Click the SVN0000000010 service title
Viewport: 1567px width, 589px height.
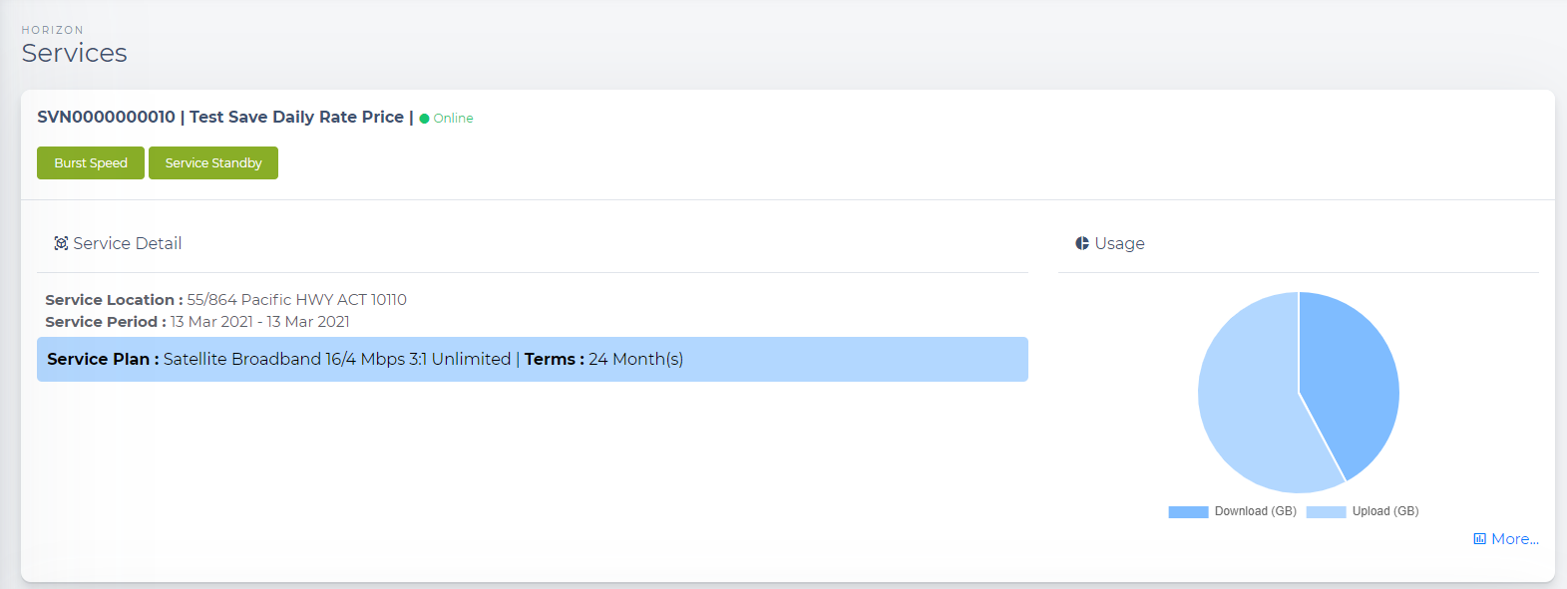coord(106,117)
